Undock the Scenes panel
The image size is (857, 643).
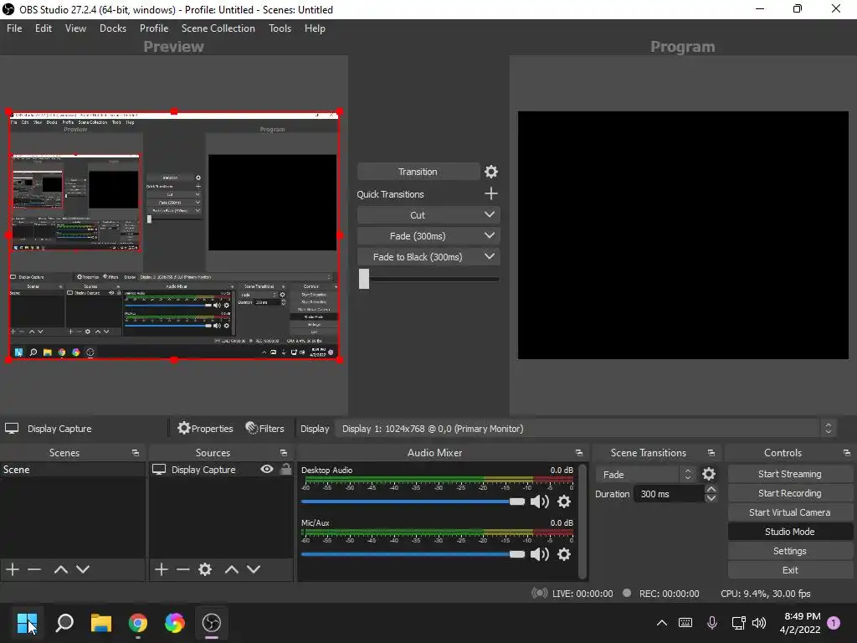[x=135, y=453]
